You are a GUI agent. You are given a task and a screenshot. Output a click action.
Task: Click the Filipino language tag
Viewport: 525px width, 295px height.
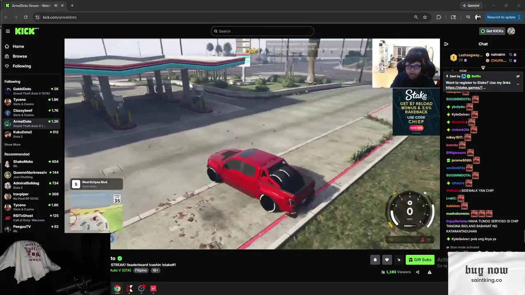[141, 270]
